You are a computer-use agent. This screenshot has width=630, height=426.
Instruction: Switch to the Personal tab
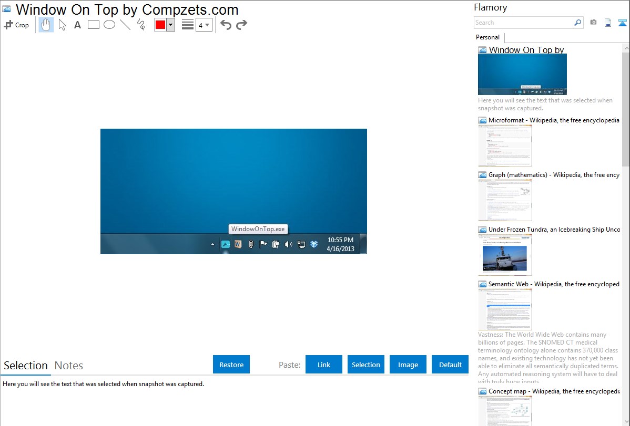click(488, 37)
